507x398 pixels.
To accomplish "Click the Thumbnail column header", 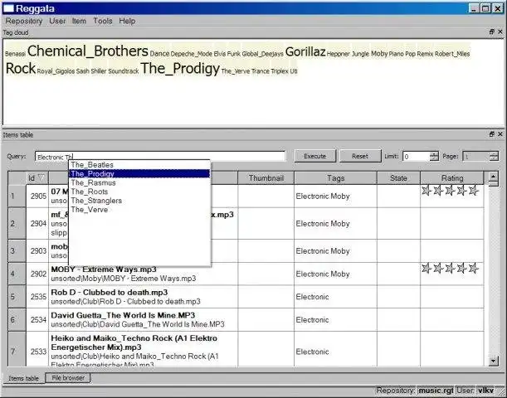I will (x=266, y=178).
